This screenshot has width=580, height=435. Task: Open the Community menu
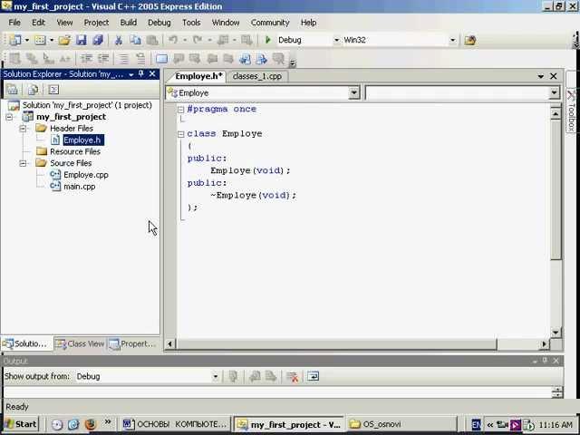(270, 23)
